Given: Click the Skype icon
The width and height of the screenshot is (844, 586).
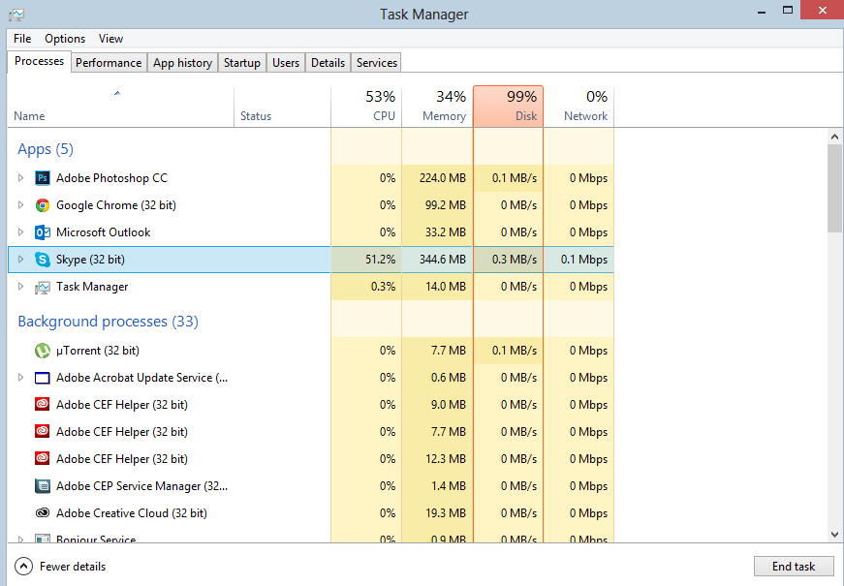Looking at the screenshot, I should pos(43,260).
